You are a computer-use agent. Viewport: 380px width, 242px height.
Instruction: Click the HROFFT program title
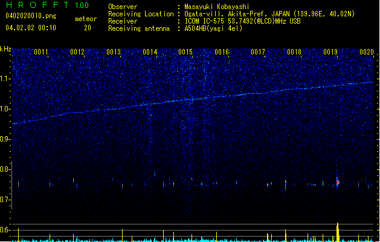click(37, 5)
